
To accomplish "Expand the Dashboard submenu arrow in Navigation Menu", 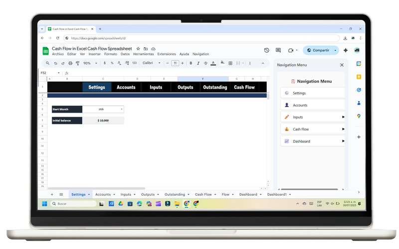I will coord(343,141).
